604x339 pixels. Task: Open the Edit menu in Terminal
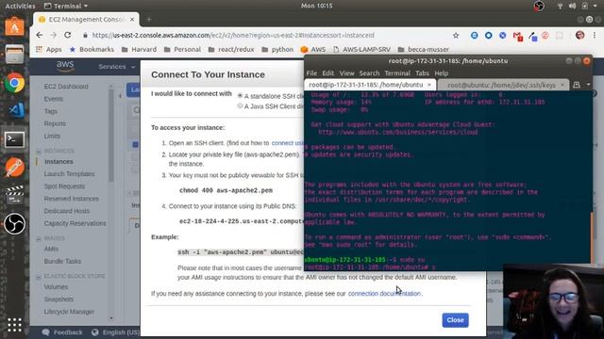327,73
